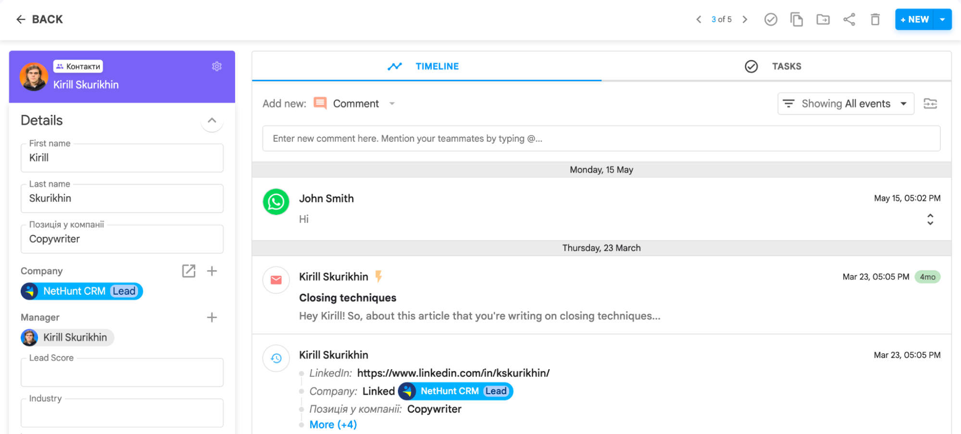Open contact settings via the gear icon

pos(217,66)
